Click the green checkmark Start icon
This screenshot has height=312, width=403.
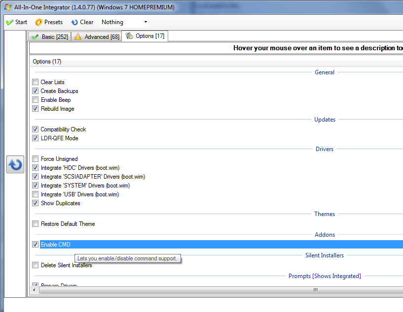click(9, 22)
